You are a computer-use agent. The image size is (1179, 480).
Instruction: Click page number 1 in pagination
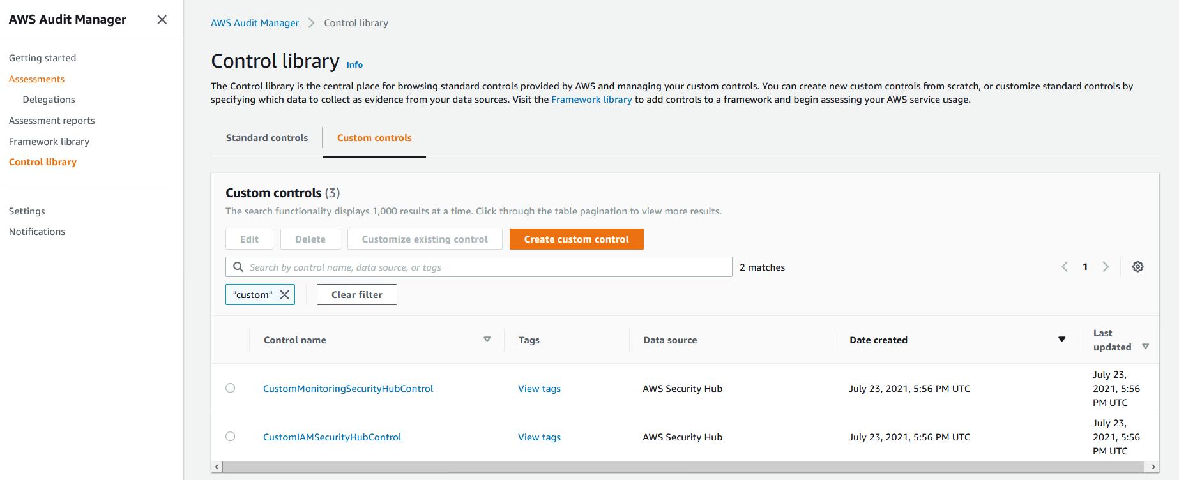pos(1085,267)
